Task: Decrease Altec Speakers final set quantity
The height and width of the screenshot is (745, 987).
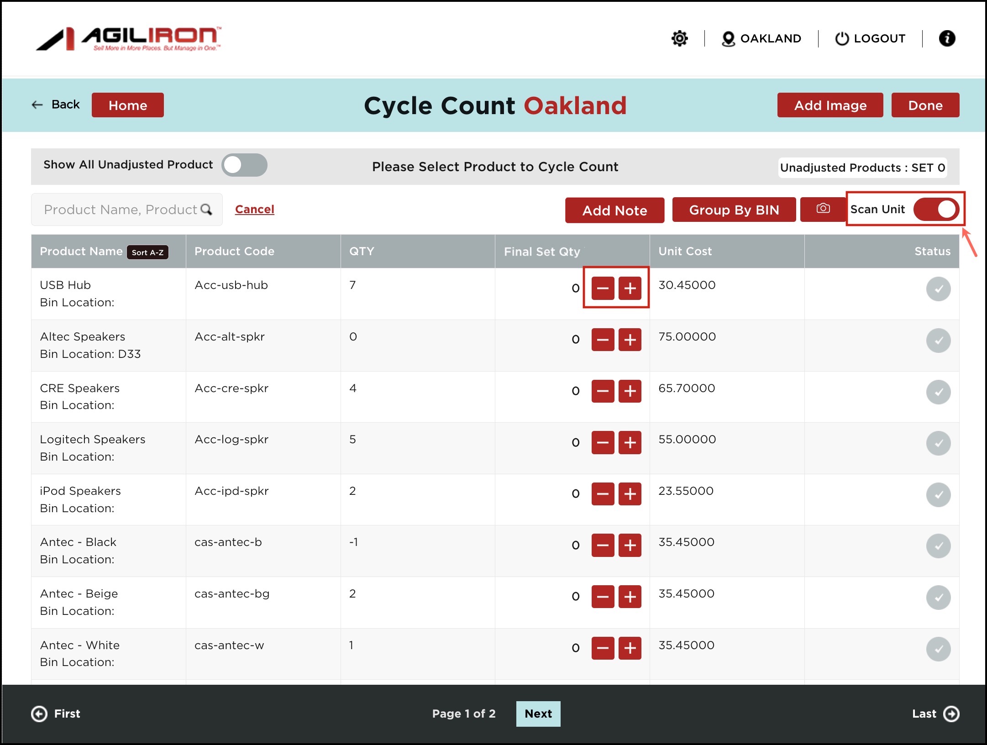Action: [603, 340]
